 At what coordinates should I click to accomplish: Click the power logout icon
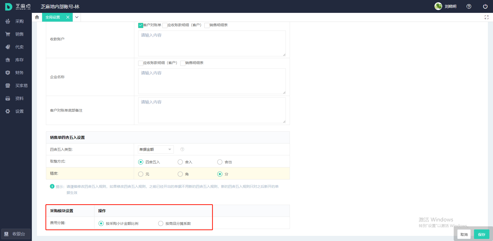[x=485, y=6]
